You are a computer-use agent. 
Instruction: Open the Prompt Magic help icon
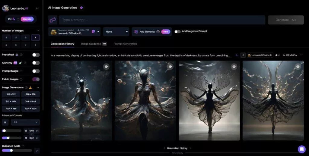pos(21,71)
